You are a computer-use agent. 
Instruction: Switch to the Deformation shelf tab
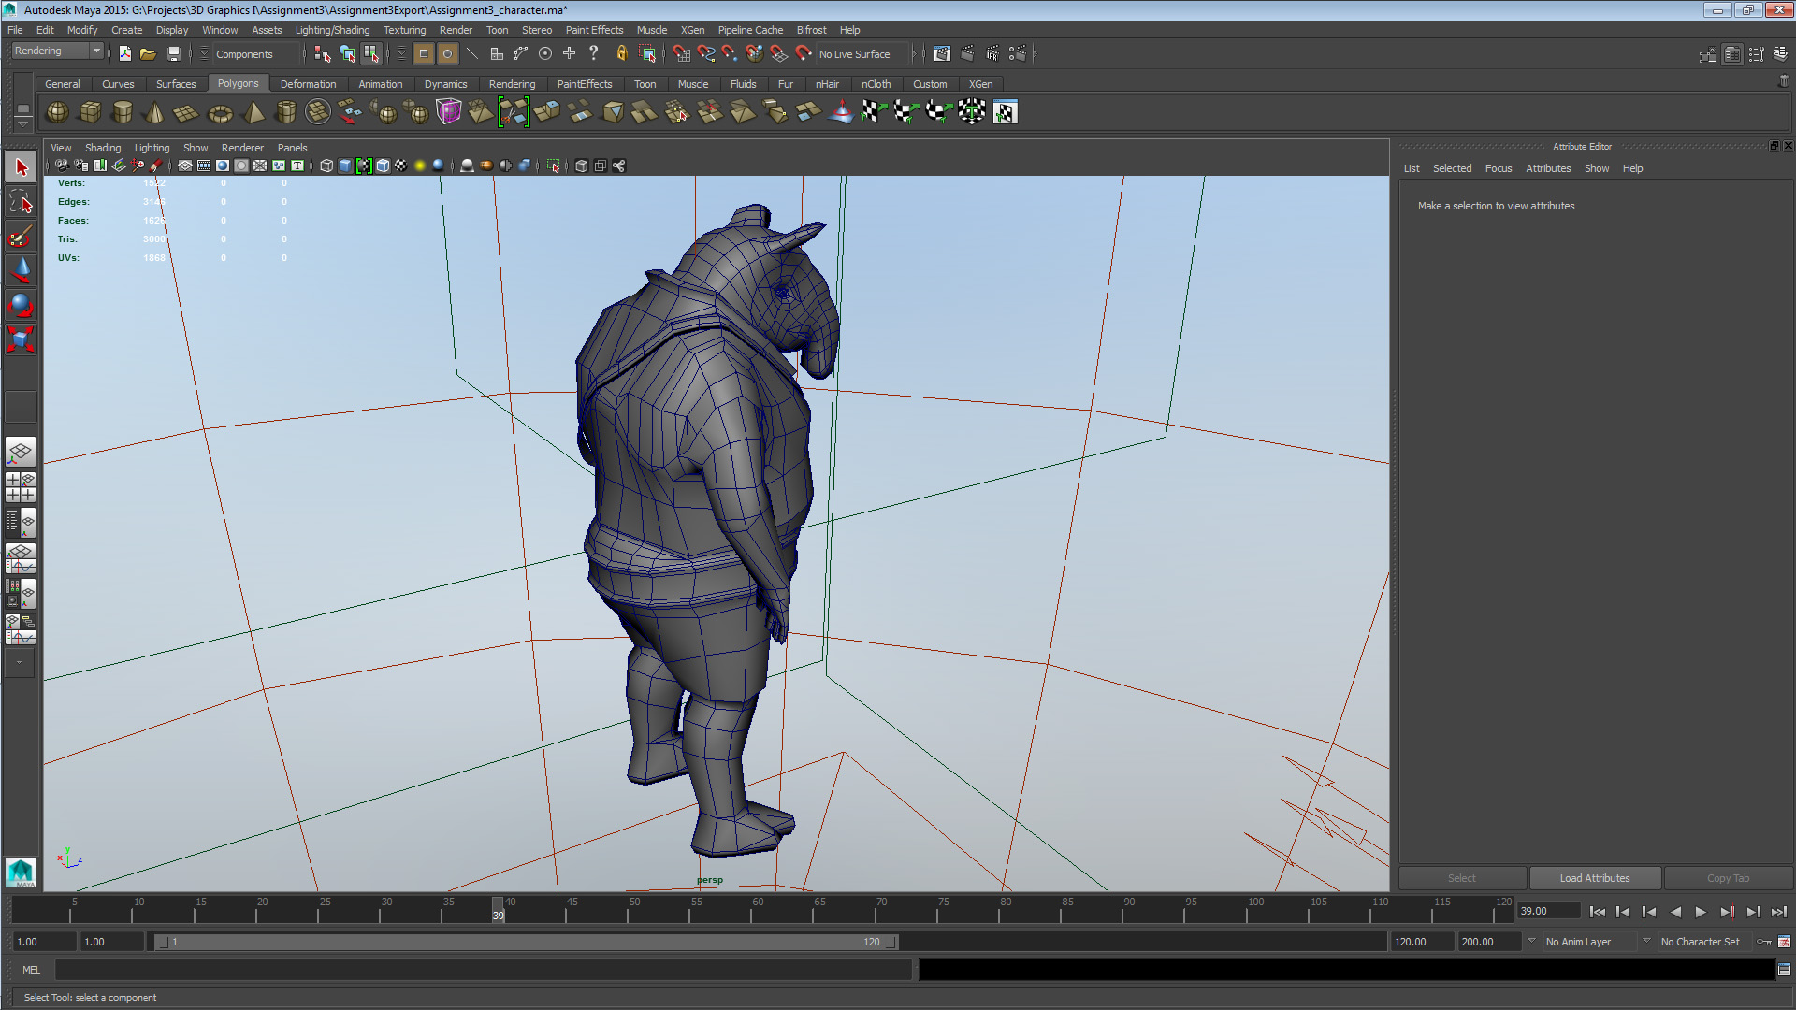(308, 84)
